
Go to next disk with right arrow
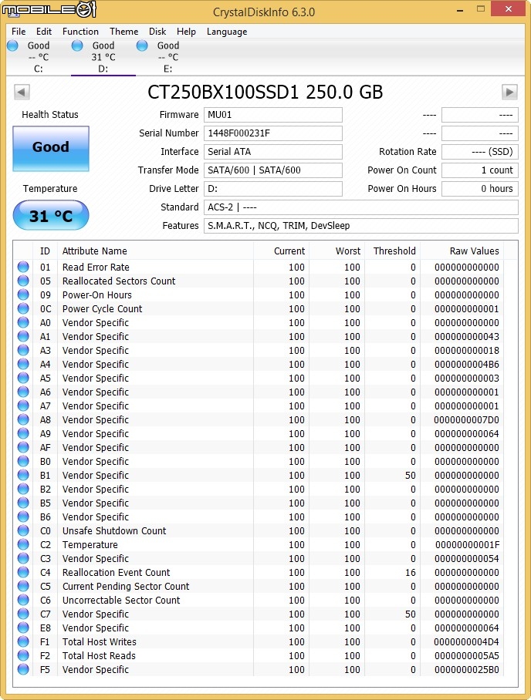coord(509,93)
